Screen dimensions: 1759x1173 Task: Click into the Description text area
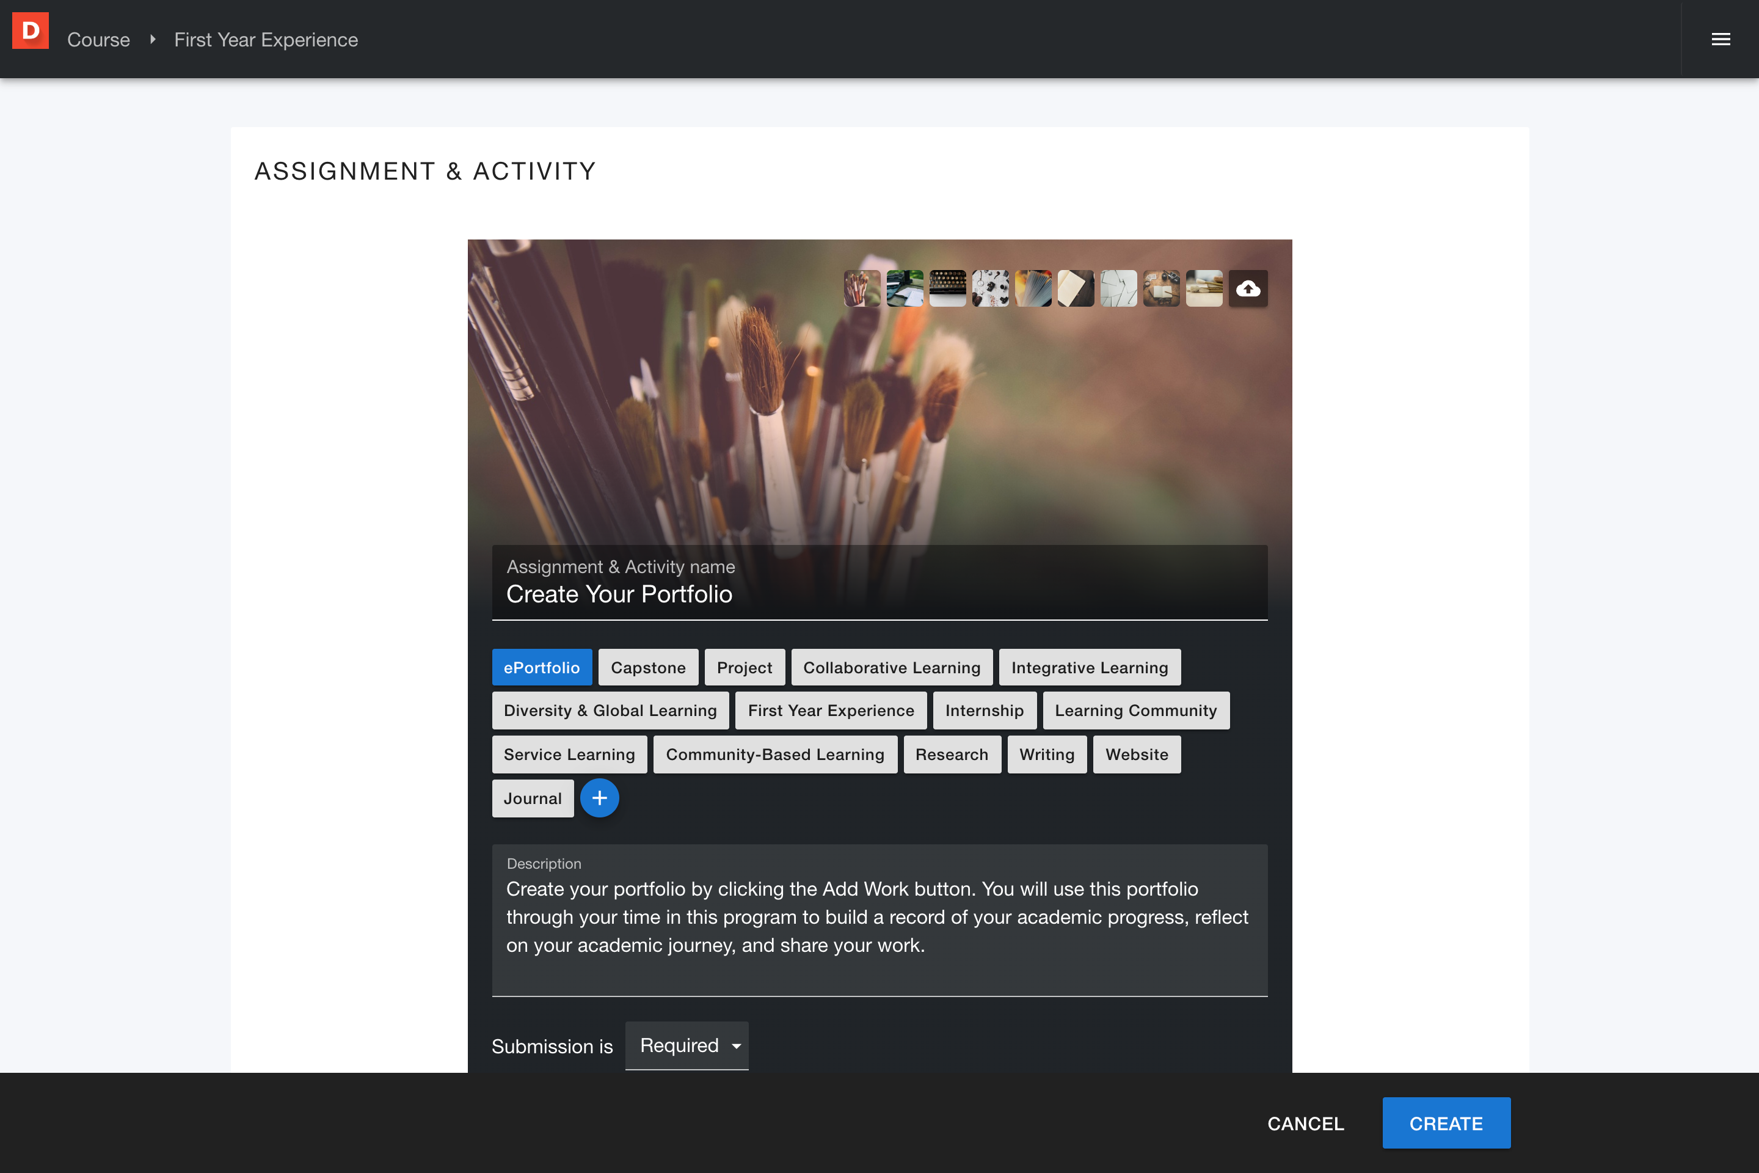click(x=879, y=920)
